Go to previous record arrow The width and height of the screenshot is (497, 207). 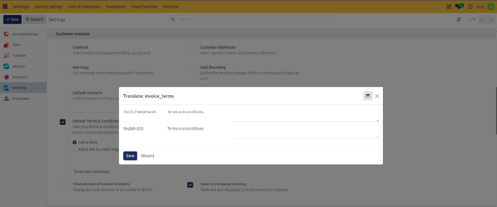[x=482, y=20]
